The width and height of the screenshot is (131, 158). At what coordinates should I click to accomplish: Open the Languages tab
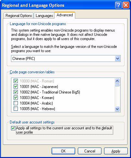click(x=44, y=16)
